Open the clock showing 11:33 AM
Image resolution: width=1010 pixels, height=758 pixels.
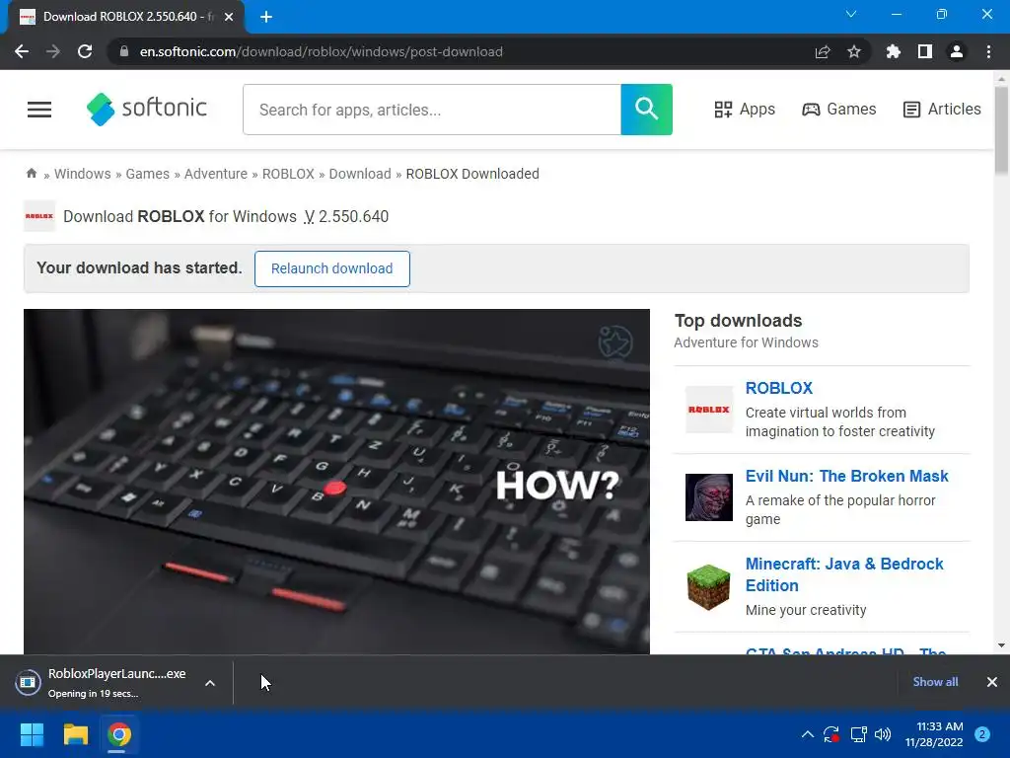tap(934, 734)
